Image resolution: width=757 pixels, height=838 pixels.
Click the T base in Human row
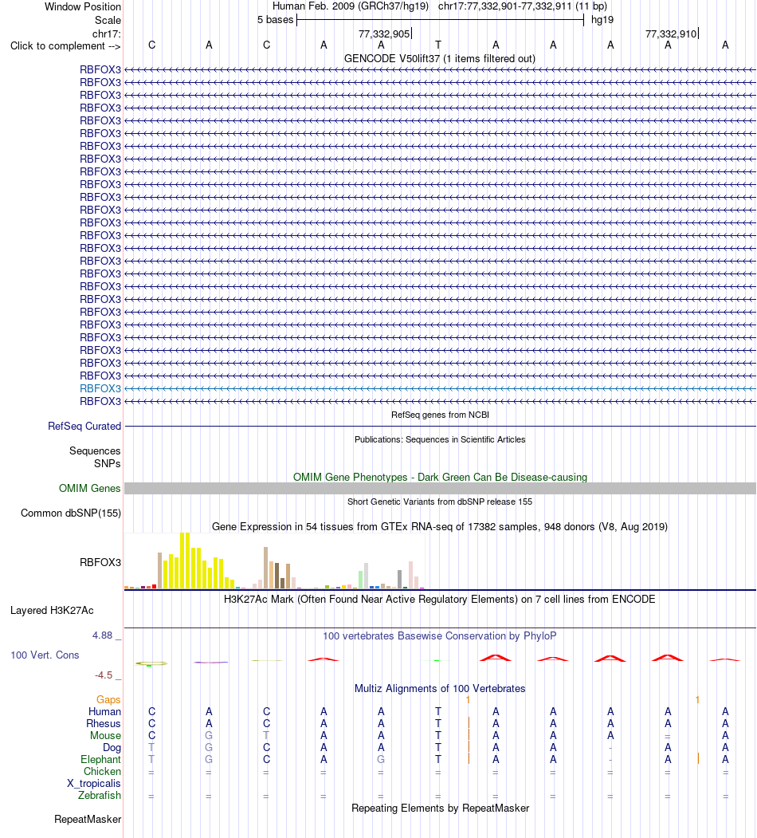tap(438, 712)
